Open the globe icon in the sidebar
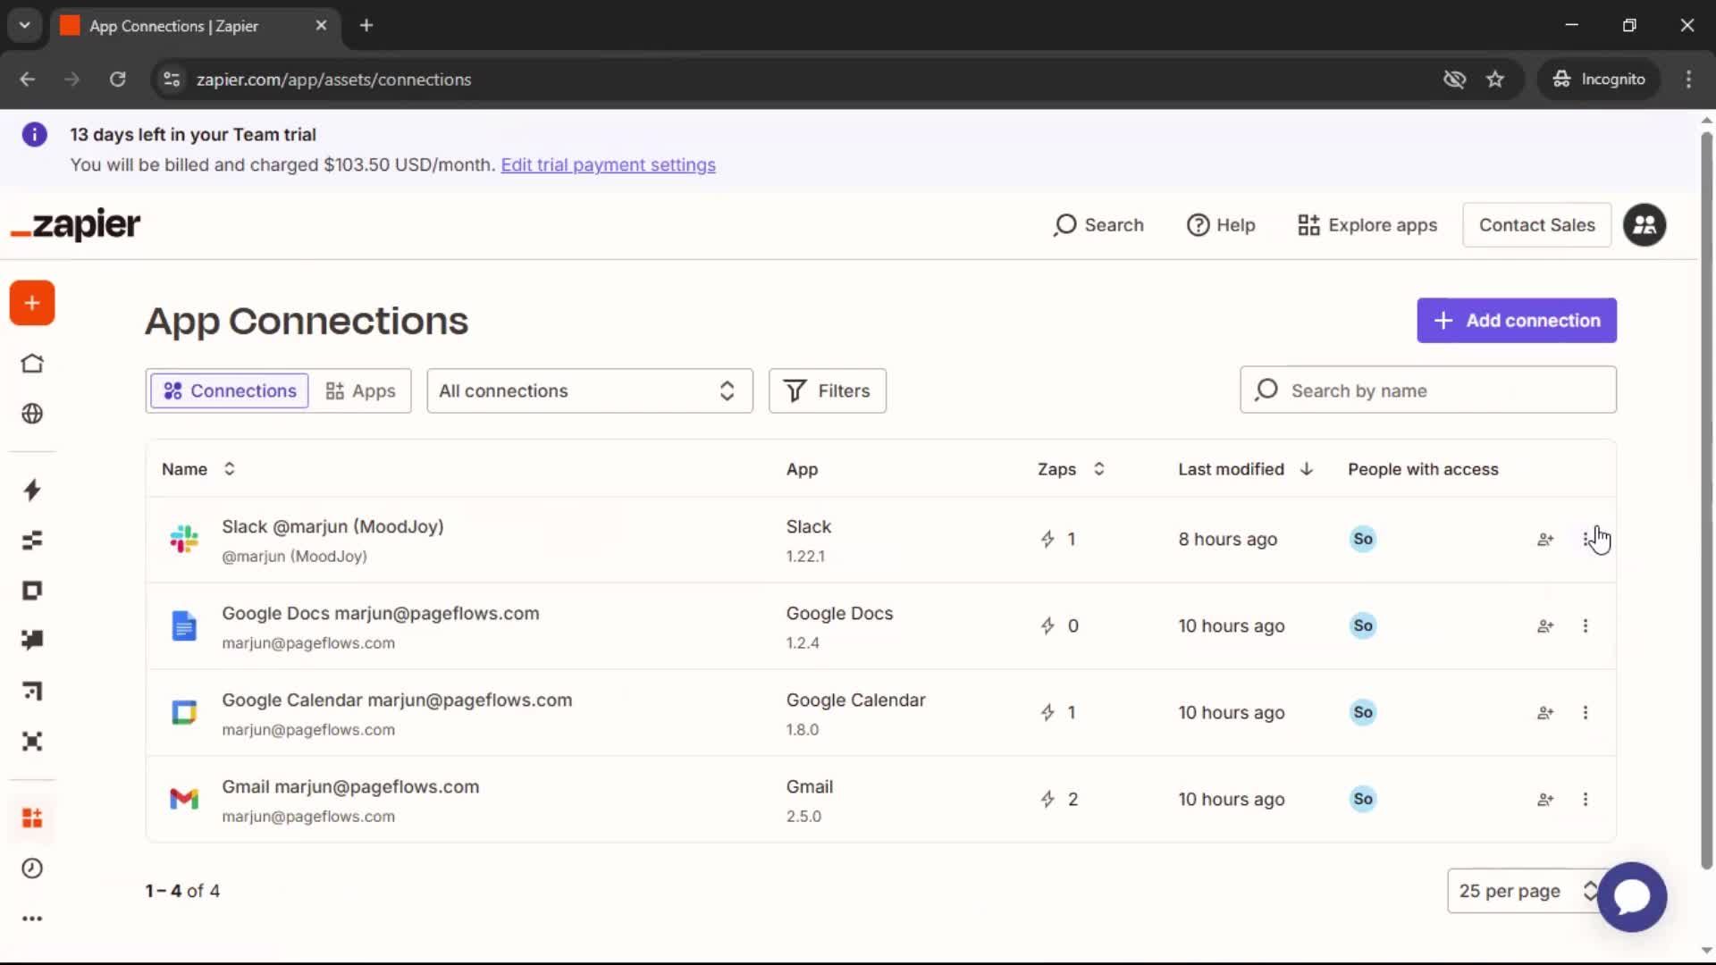Image resolution: width=1716 pixels, height=965 pixels. pos(32,414)
